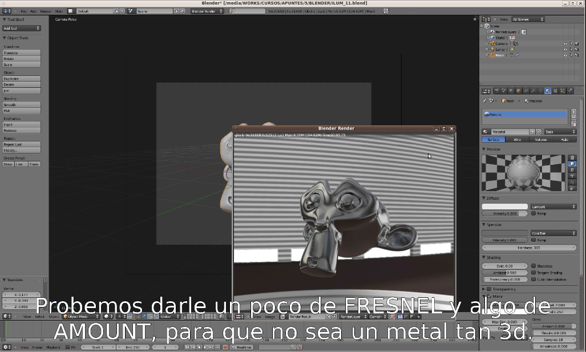Click the Delete object button
This screenshot has height=352, width=586.
(21, 85)
